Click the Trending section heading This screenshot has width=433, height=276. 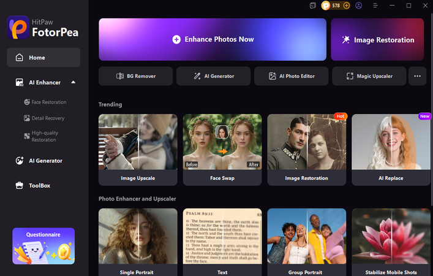[x=110, y=104]
